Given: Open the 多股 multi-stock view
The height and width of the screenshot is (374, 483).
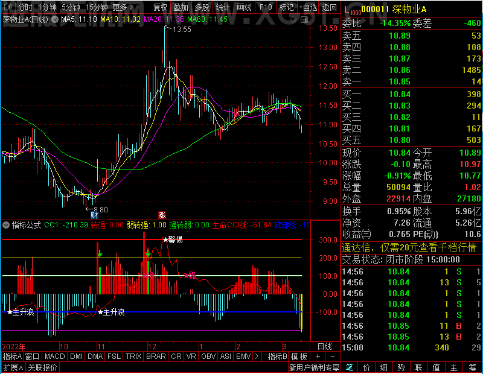Looking at the screenshot, I should (202, 7).
